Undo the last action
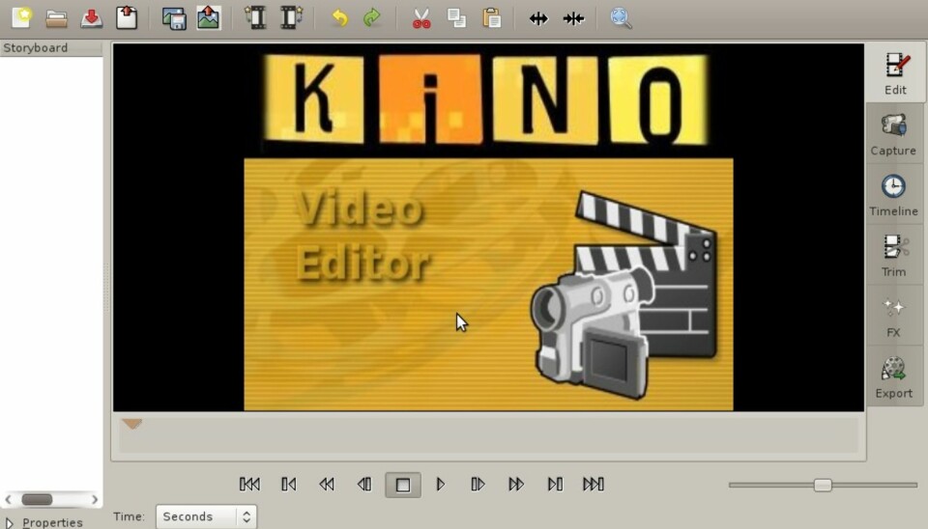The image size is (928, 529). coord(339,18)
